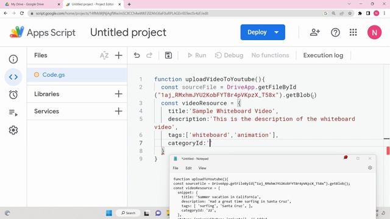Open the Executions list icon
The width and height of the screenshot is (390, 219).
point(13,113)
